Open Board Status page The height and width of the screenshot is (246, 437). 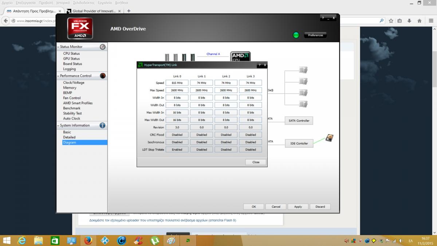[x=72, y=64]
